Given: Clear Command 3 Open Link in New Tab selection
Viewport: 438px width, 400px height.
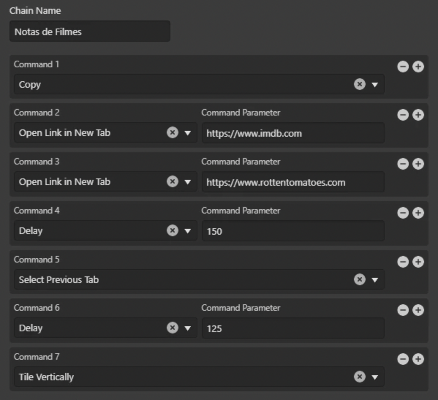Looking at the screenshot, I should (x=172, y=182).
